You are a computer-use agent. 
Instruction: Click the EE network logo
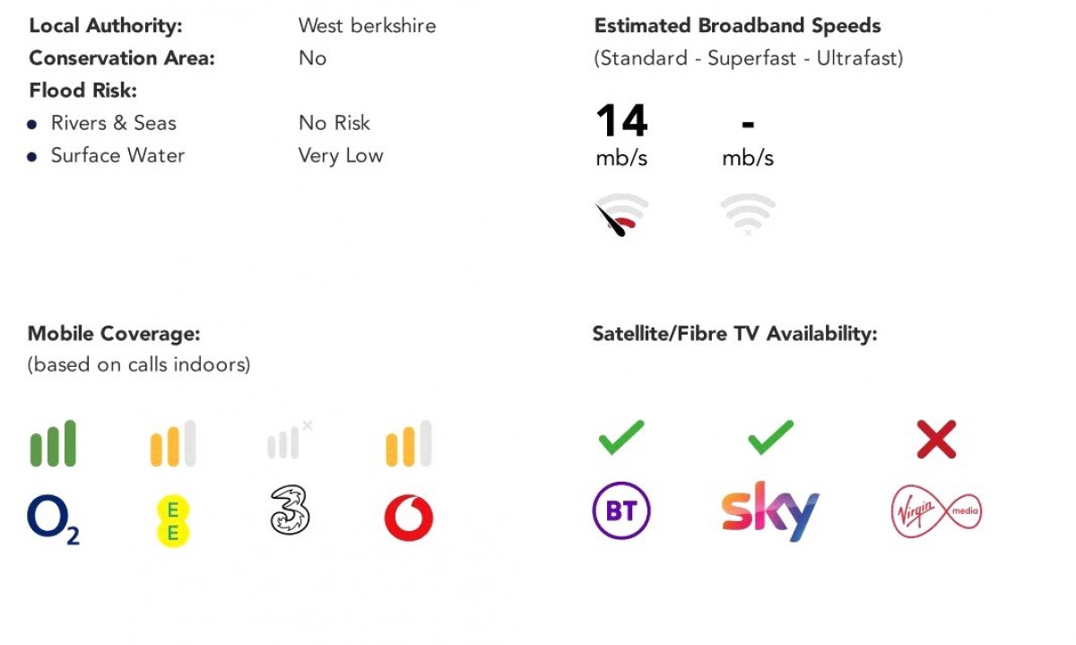172,521
